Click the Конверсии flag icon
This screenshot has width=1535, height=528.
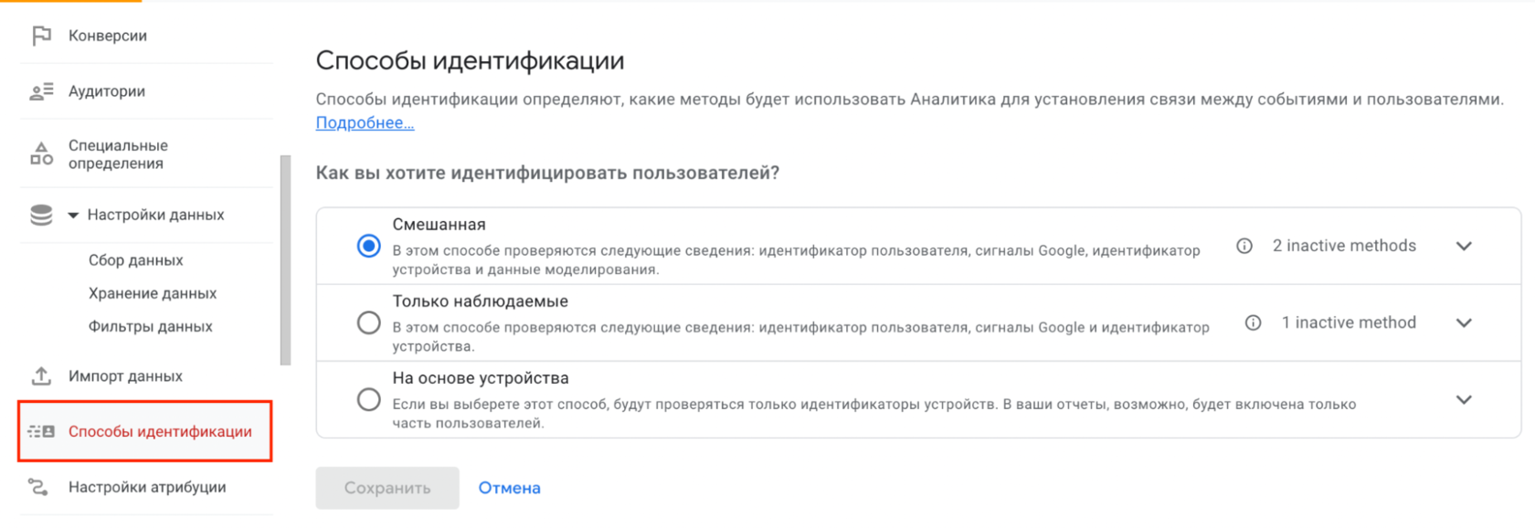[x=41, y=36]
